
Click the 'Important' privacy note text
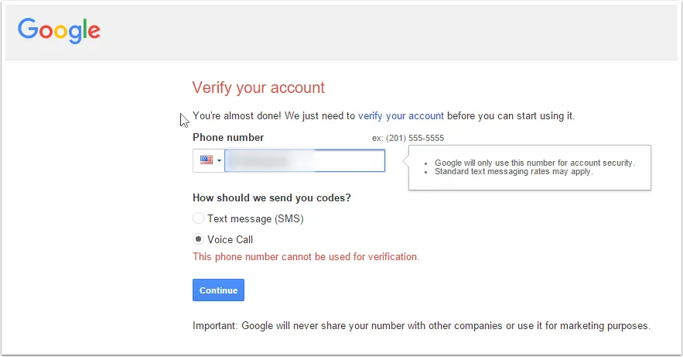pos(422,325)
